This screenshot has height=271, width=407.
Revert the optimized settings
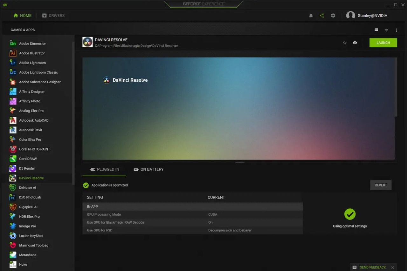tap(381, 185)
